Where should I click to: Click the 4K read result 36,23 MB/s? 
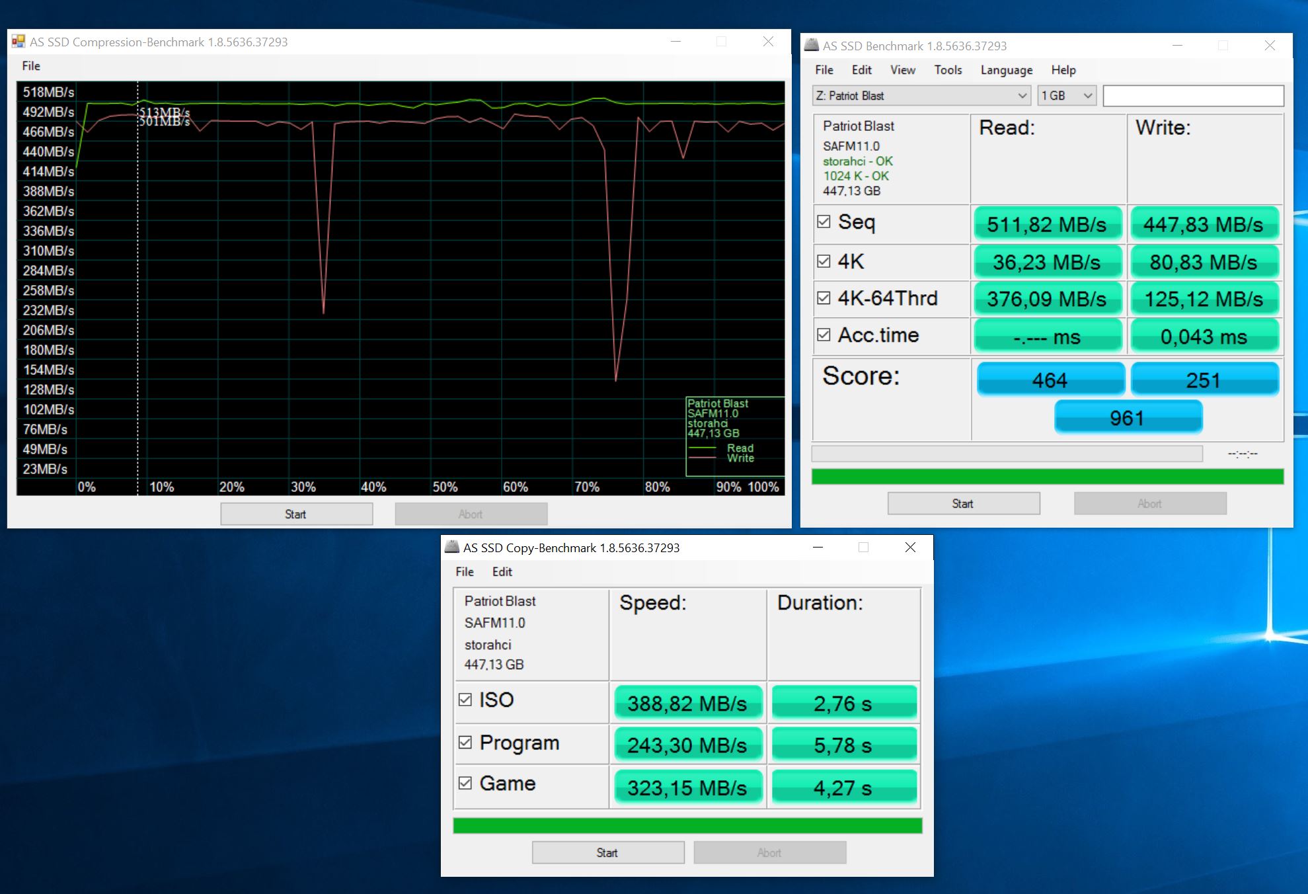[x=1048, y=262]
